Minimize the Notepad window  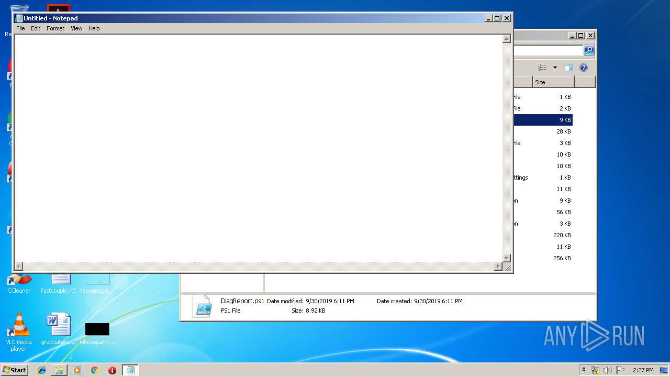click(488, 18)
